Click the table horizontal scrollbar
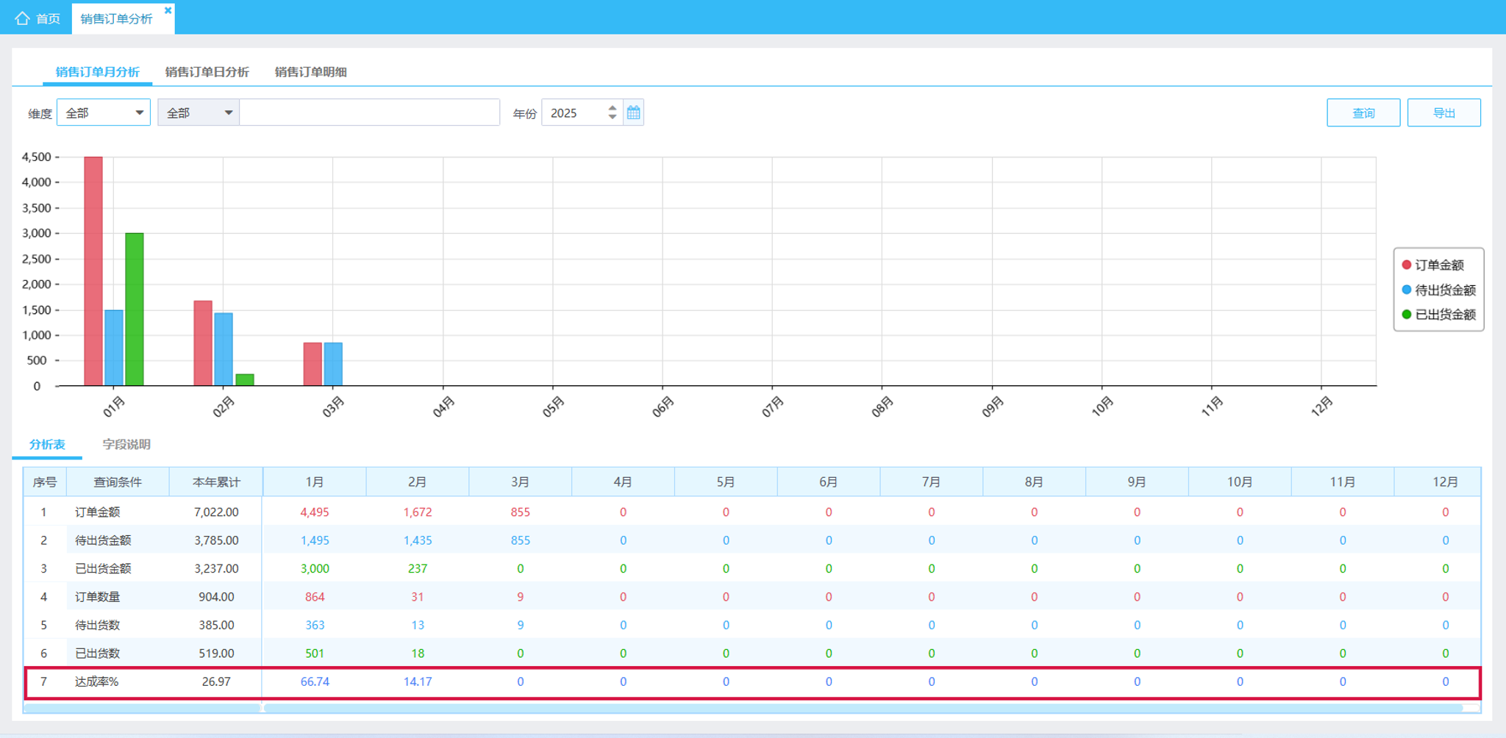This screenshot has height=738, width=1506. coord(863,708)
